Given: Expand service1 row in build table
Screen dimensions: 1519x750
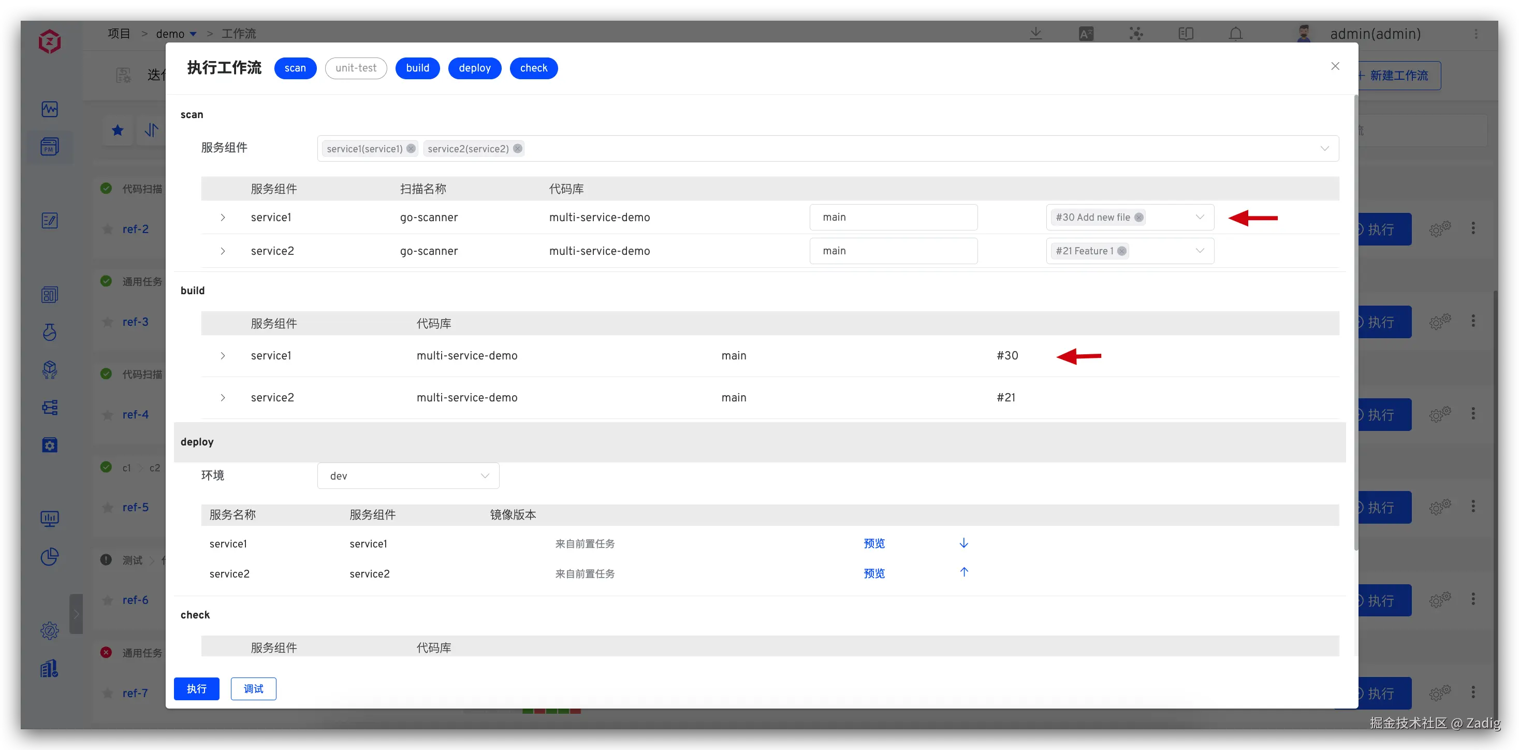Looking at the screenshot, I should tap(223, 355).
